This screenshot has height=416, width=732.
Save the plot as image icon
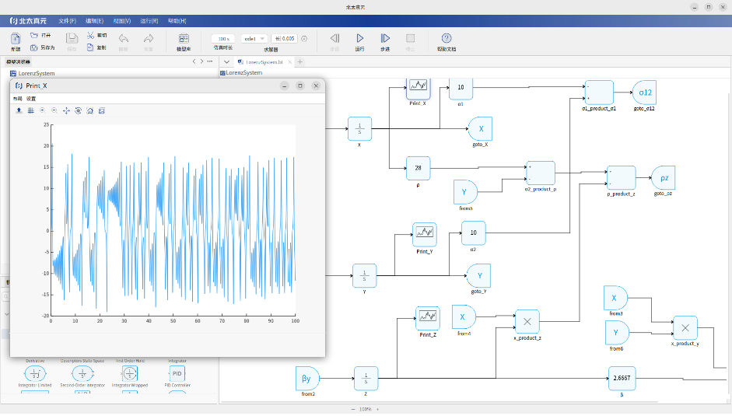click(102, 110)
